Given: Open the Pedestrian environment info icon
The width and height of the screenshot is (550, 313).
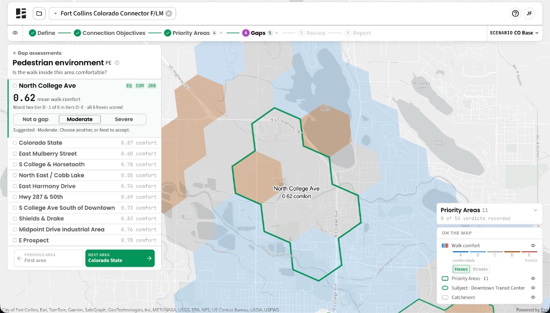Looking at the screenshot, I should point(117,63).
